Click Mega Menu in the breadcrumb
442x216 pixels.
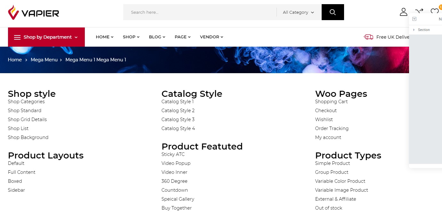coord(44,60)
